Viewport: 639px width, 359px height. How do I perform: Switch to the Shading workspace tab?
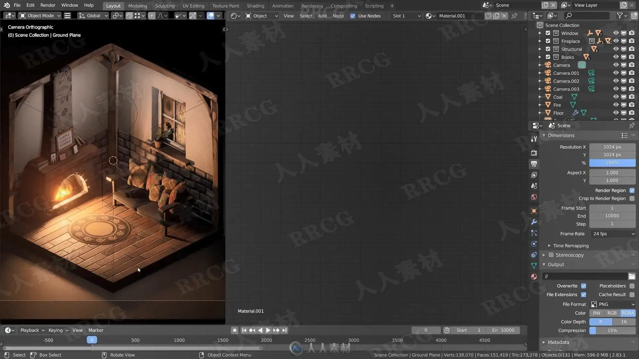(255, 6)
